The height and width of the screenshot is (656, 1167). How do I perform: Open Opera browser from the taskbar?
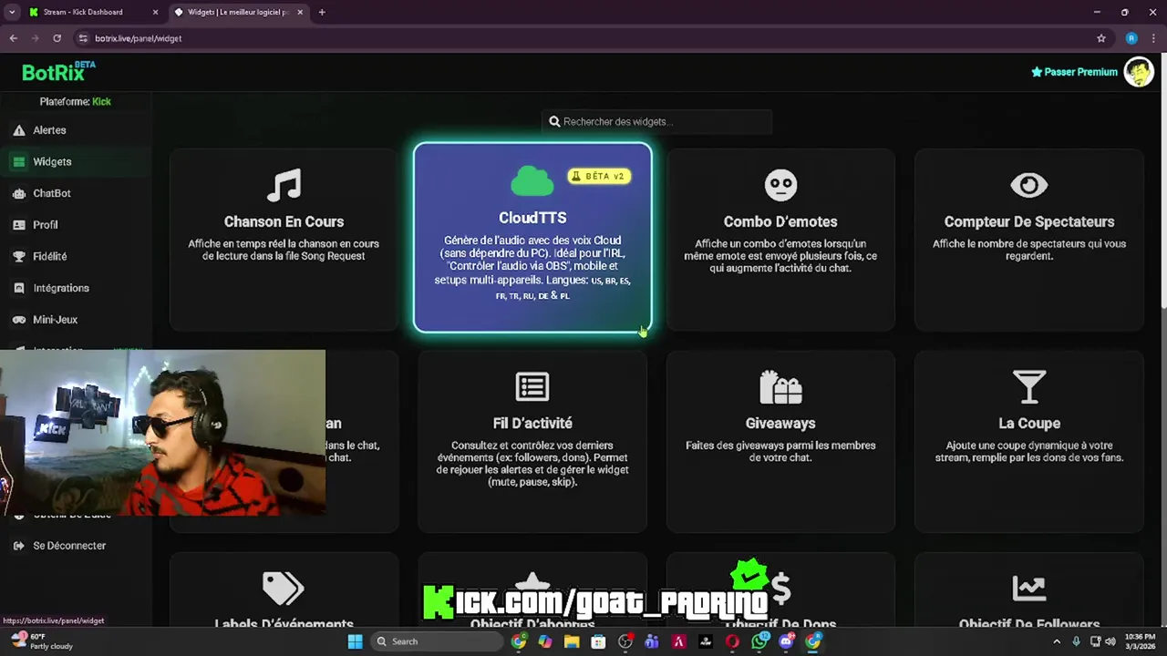pos(732,641)
